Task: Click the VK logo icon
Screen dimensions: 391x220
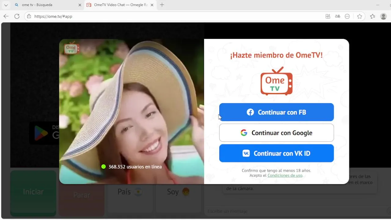Action: 246,153
